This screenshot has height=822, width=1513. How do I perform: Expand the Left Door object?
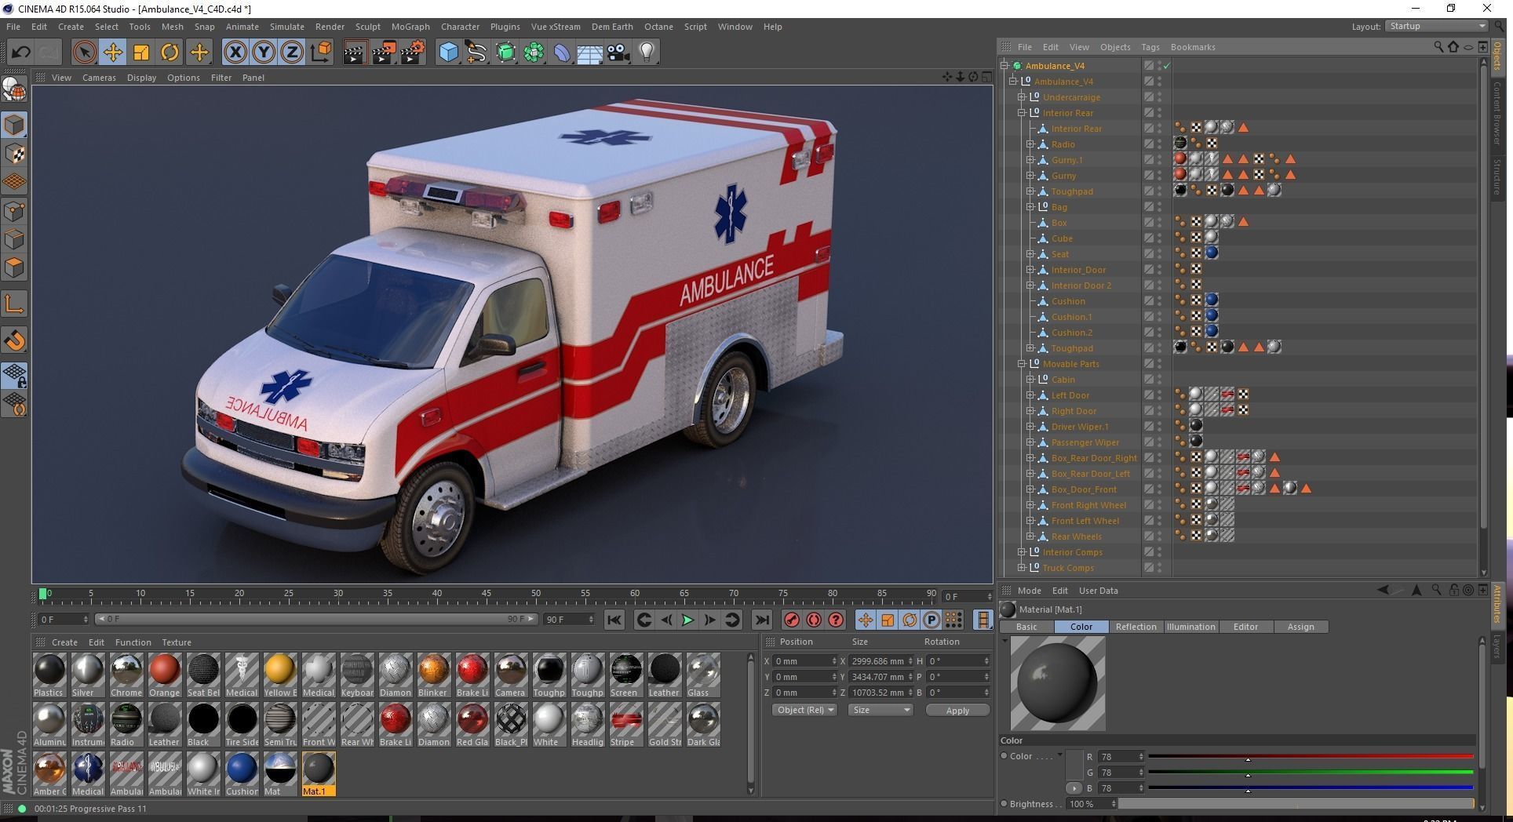point(1030,395)
